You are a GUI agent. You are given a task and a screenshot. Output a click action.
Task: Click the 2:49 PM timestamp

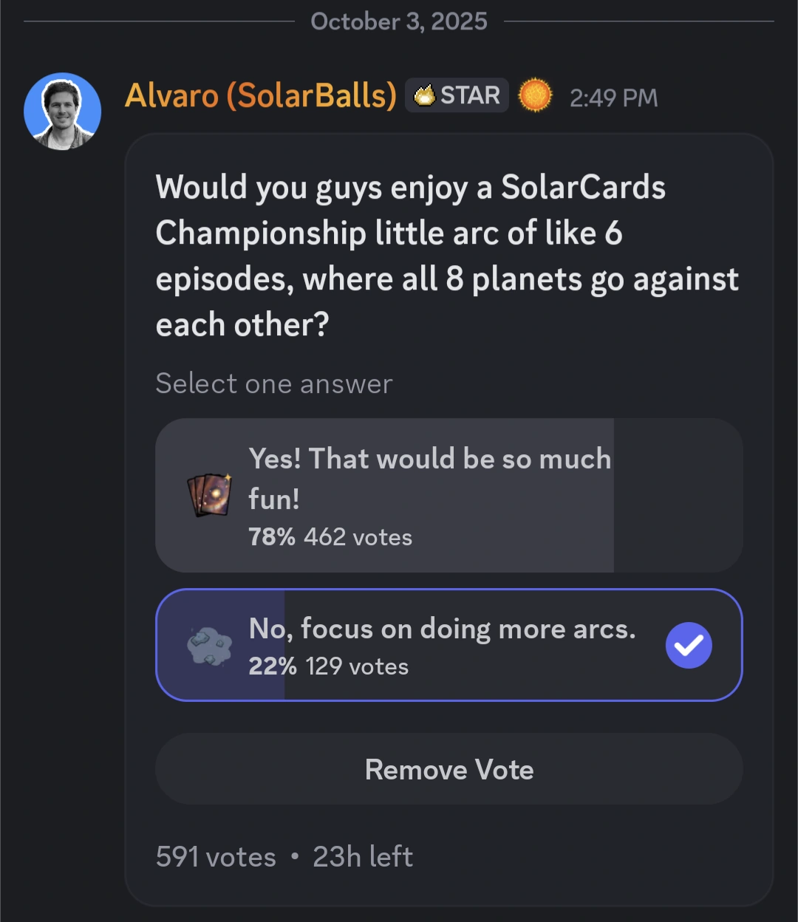coord(613,95)
